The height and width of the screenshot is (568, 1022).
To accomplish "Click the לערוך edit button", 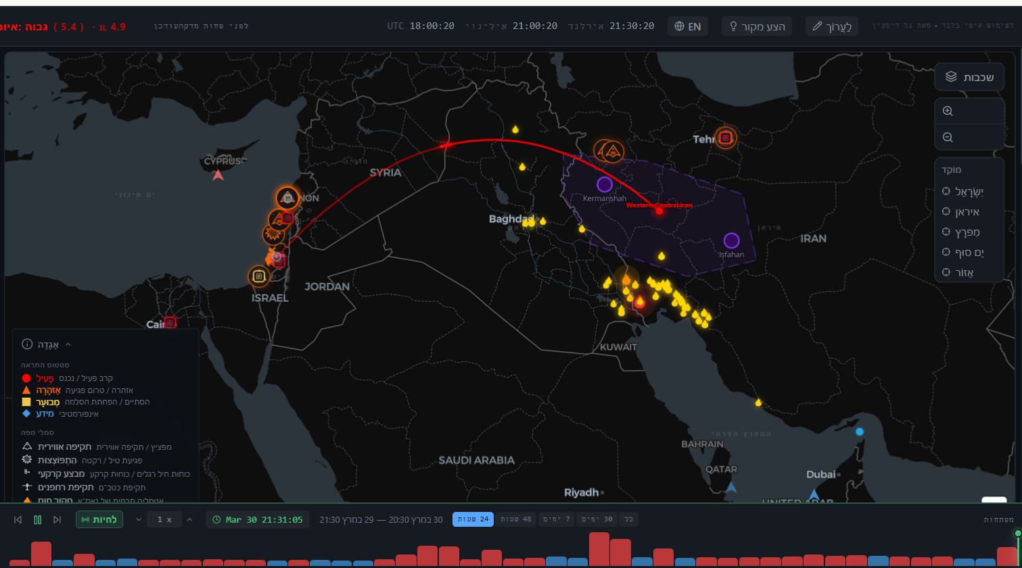I will tap(832, 26).
